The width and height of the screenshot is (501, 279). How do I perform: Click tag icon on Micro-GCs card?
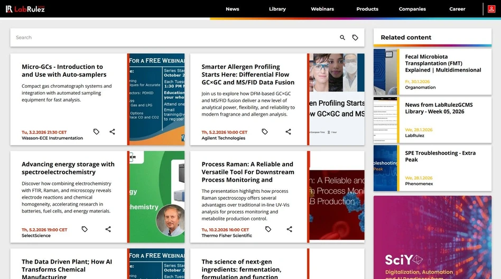tap(96, 132)
